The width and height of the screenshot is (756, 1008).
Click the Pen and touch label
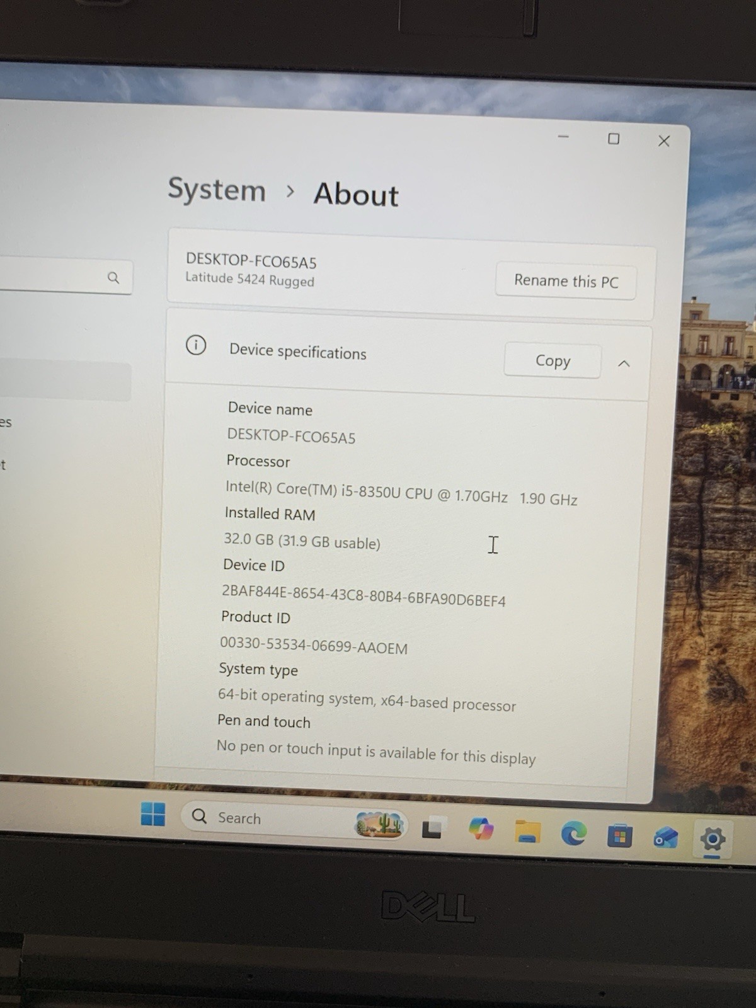pos(264,721)
